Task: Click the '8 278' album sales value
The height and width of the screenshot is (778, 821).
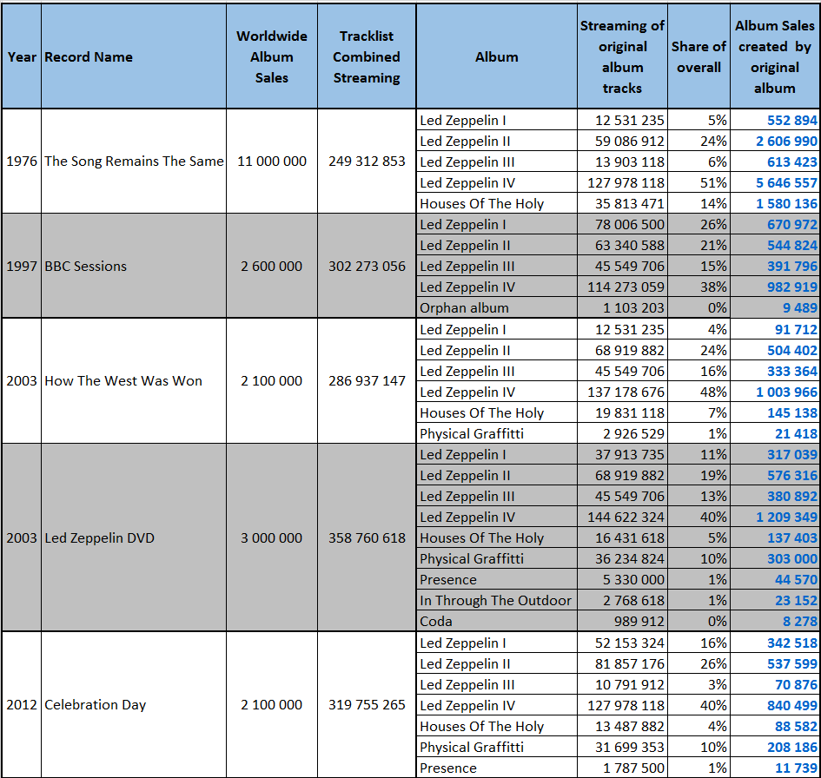Action: (x=775, y=621)
